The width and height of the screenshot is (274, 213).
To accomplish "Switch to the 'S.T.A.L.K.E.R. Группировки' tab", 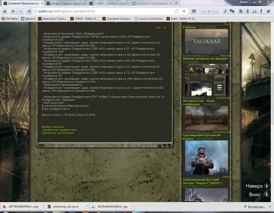I will pos(152,3).
